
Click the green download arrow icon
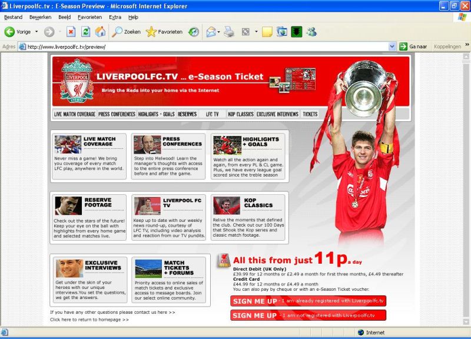297,32
